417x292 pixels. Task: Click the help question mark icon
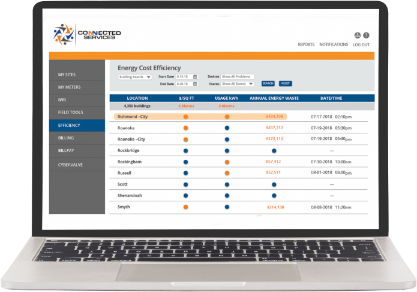(366, 35)
